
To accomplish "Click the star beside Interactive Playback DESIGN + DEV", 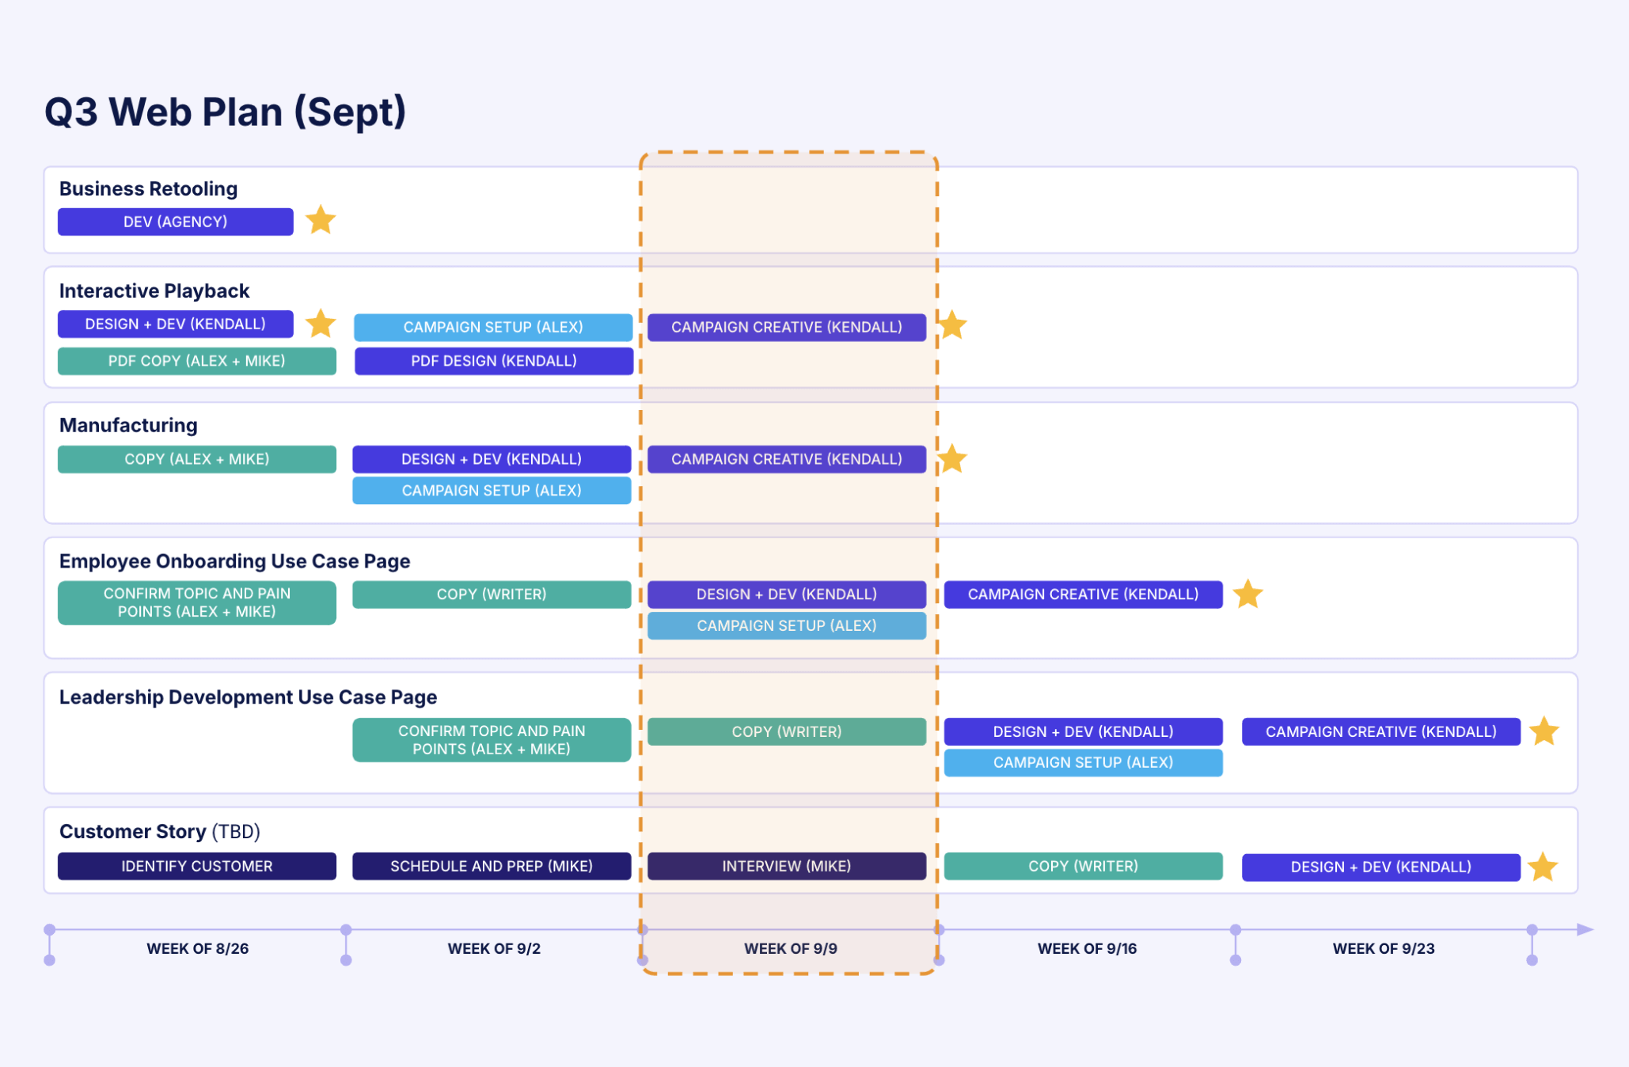I will (x=321, y=323).
